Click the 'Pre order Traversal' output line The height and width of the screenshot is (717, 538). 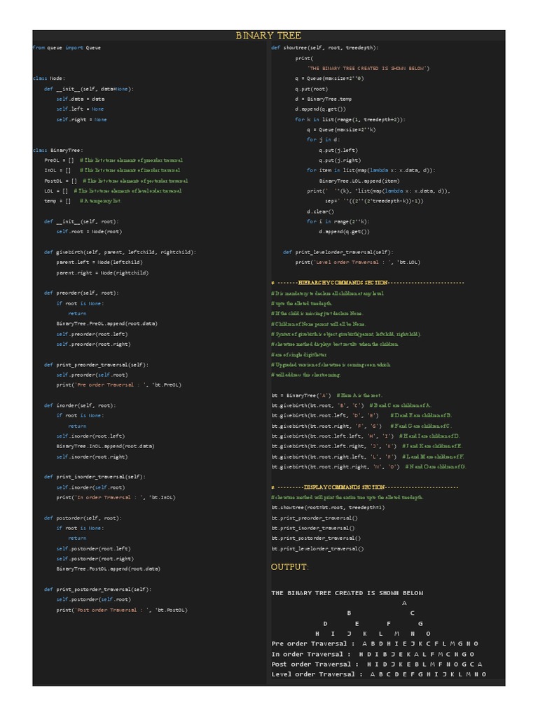[375, 643]
